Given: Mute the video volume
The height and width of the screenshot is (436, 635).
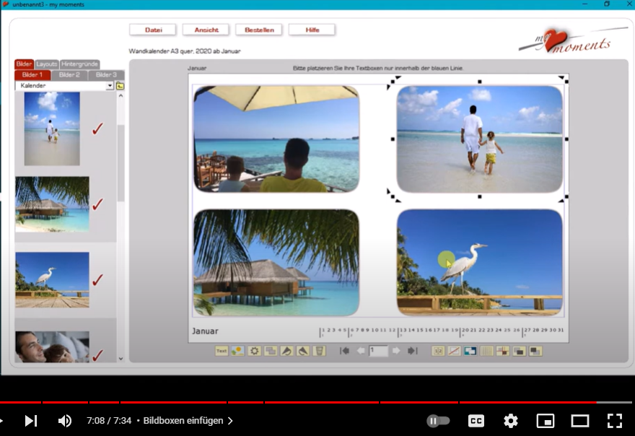Looking at the screenshot, I should coord(65,420).
